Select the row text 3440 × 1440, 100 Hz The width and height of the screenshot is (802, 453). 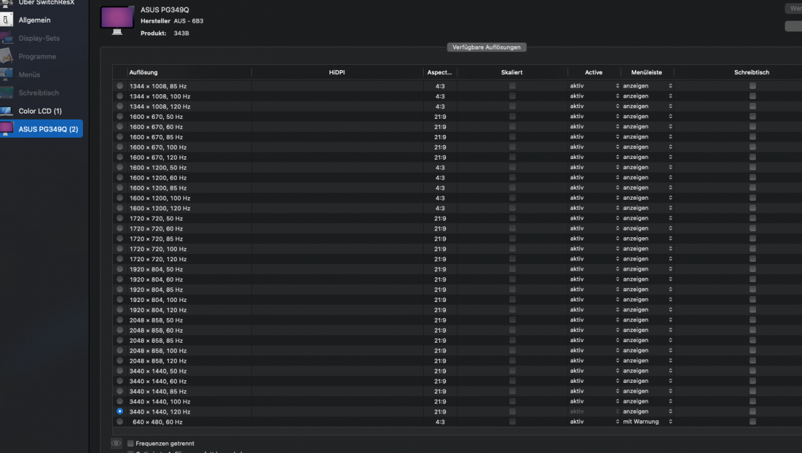pos(160,402)
